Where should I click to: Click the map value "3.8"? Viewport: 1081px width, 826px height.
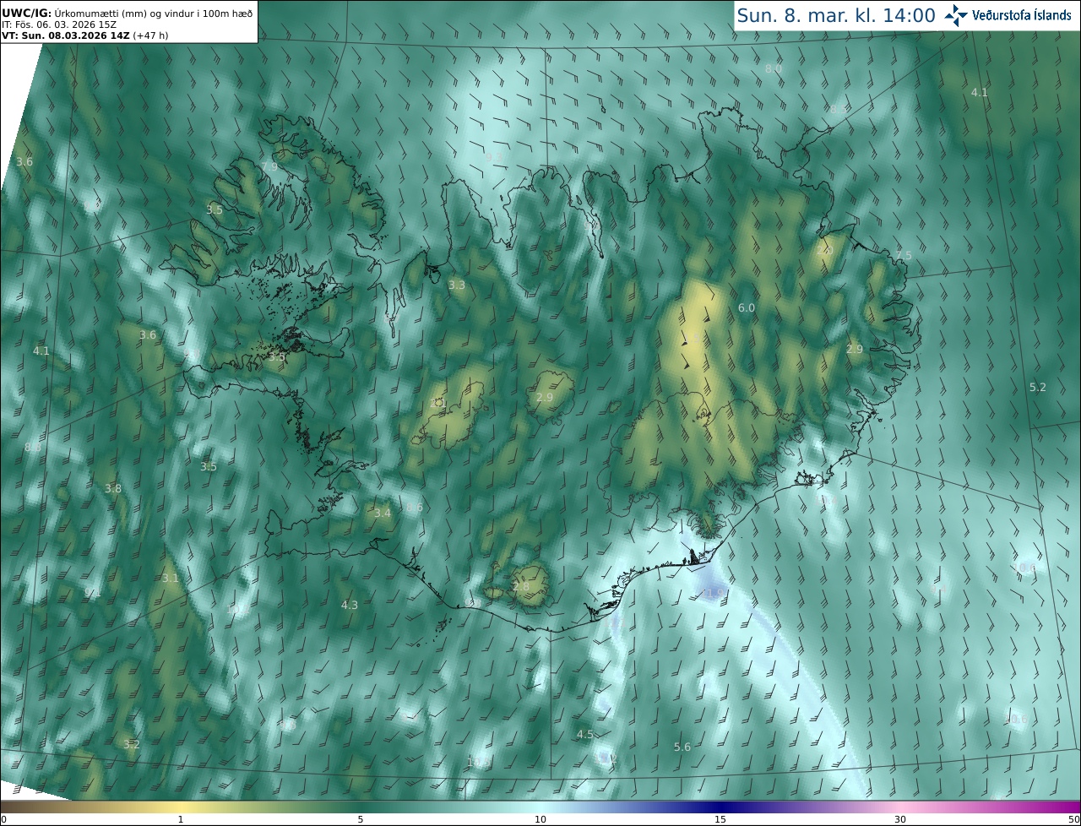pyautogui.click(x=113, y=488)
